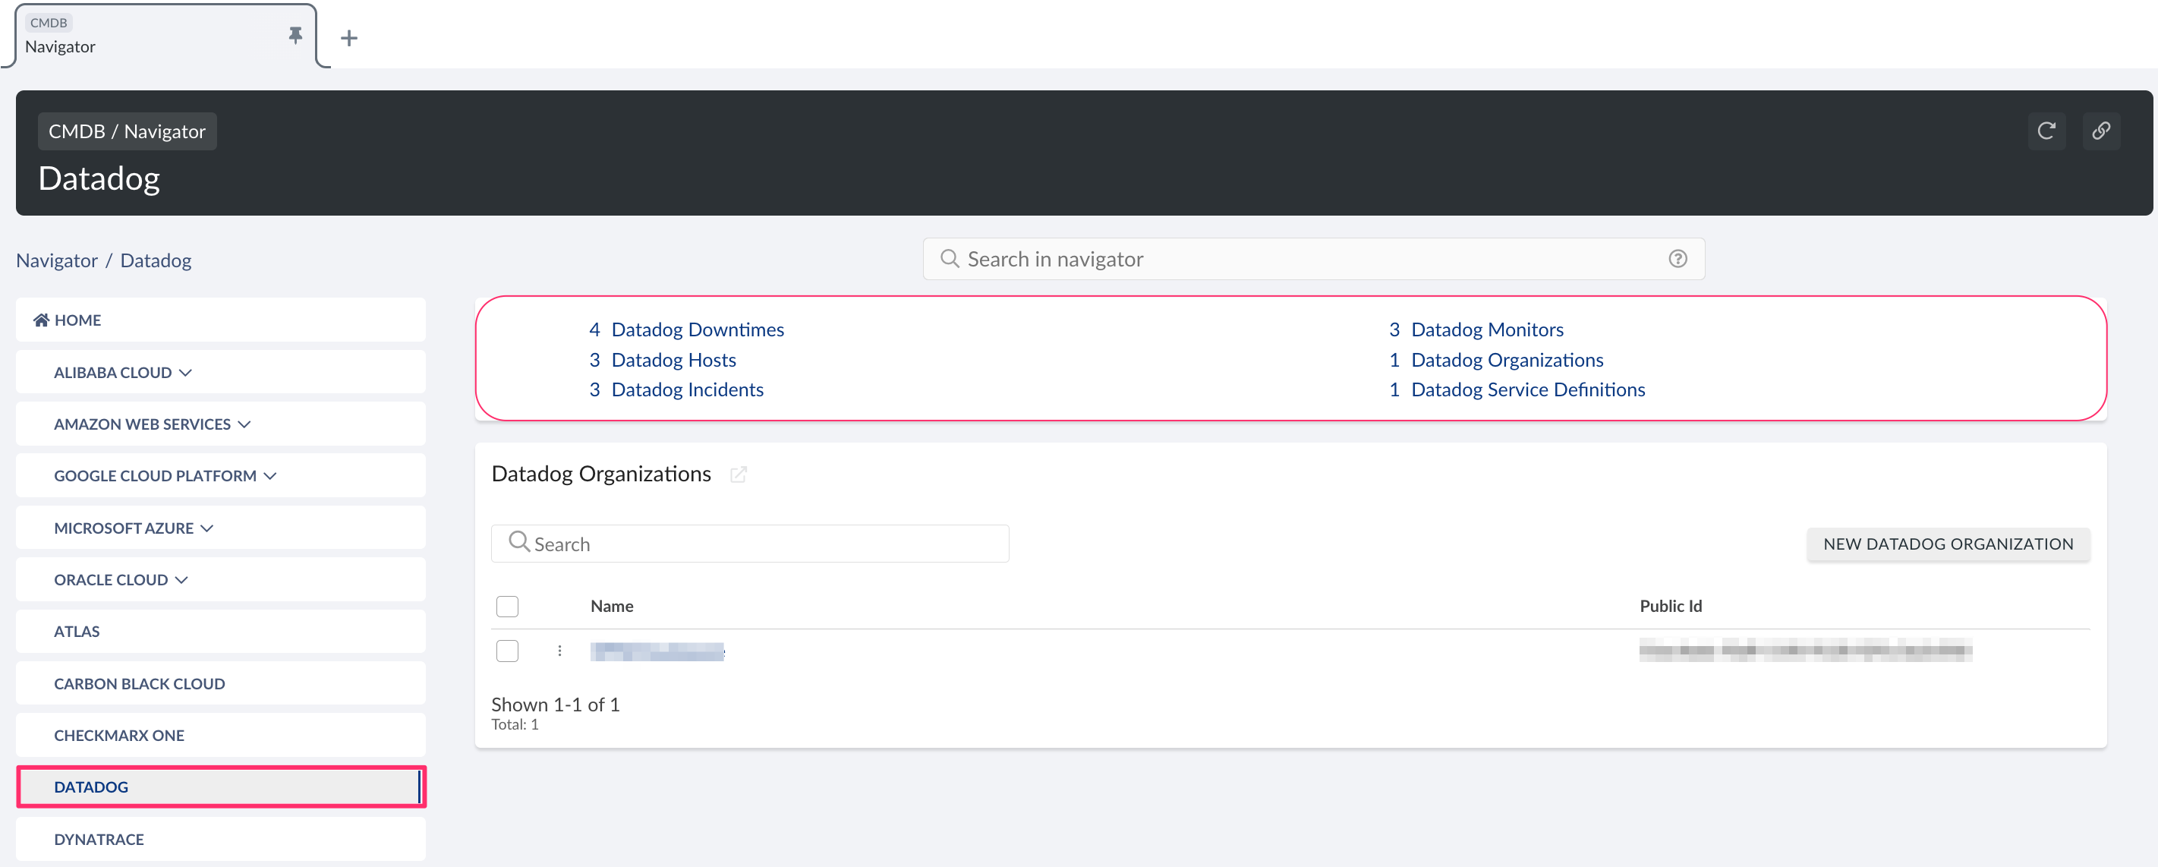Click the 'Total: 1' text
Image resolution: width=2158 pixels, height=867 pixels.
click(515, 724)
